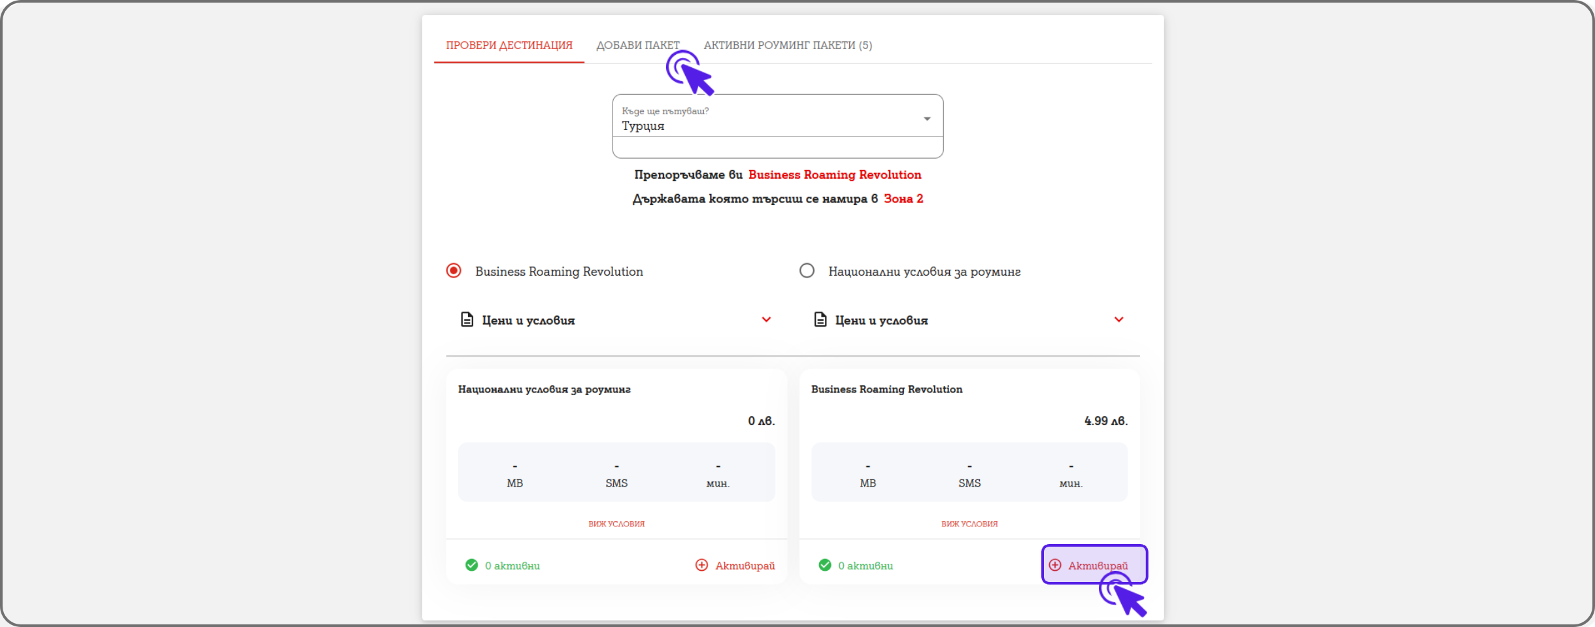
Task: Click the red Зона 2 text
Action: point(903,199)
